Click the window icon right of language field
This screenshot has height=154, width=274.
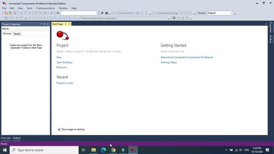tap(174, 18)
